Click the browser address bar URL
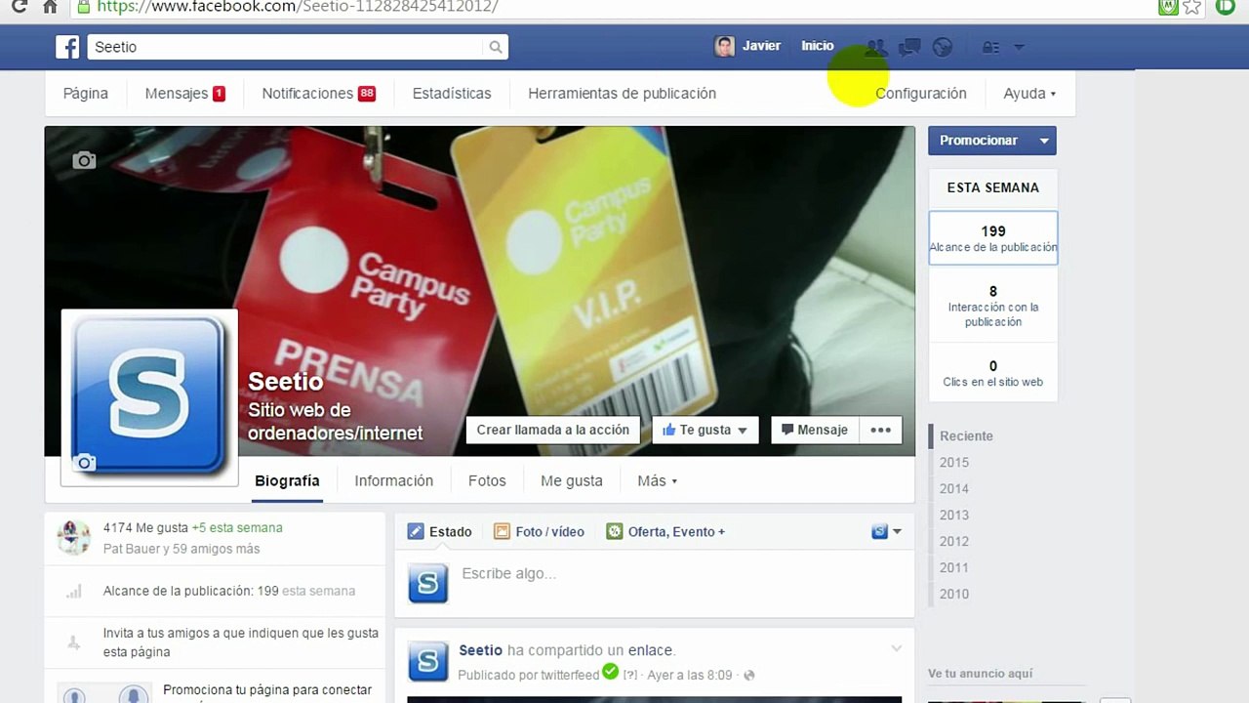 tap(298, 6)
